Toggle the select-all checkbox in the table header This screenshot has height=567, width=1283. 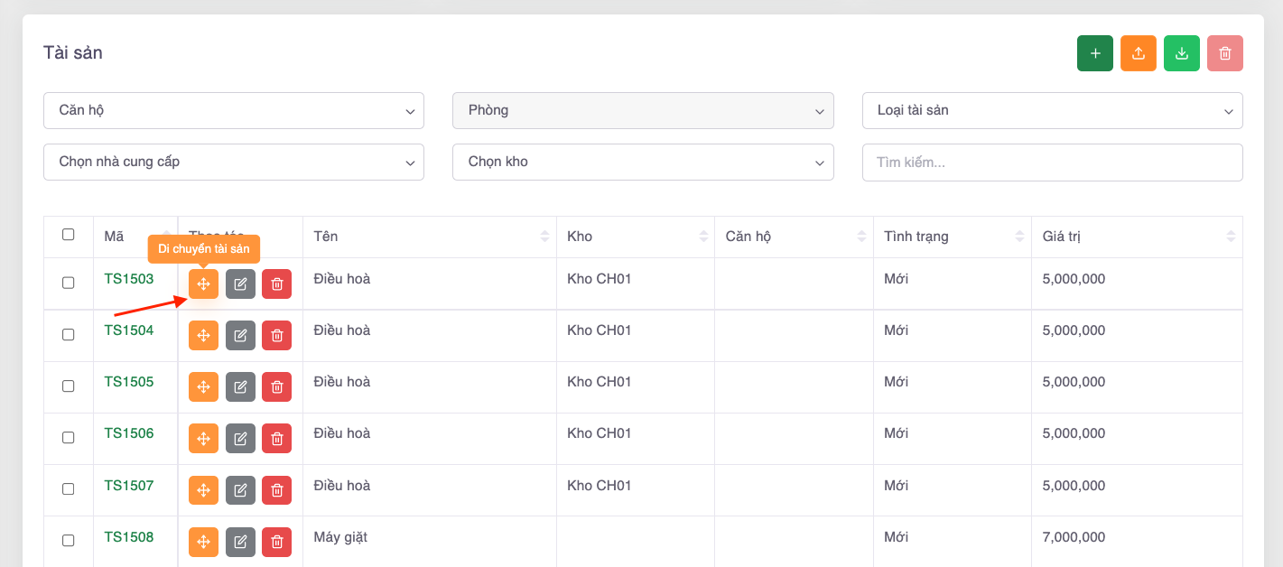click(69, 235)
